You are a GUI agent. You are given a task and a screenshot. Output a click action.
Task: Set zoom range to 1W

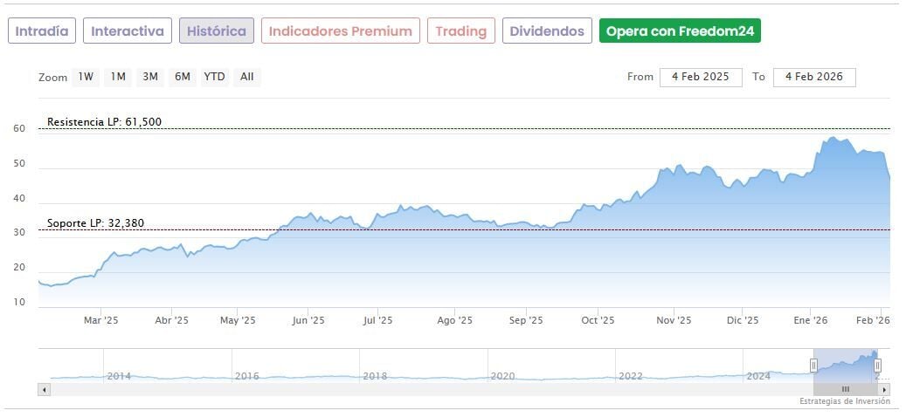tap(86, 77)
